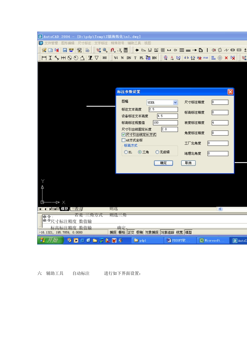Viewport: 247px width, 350px height.
Task: Click the red X delete icon
Action: click(x=226, y=58)
